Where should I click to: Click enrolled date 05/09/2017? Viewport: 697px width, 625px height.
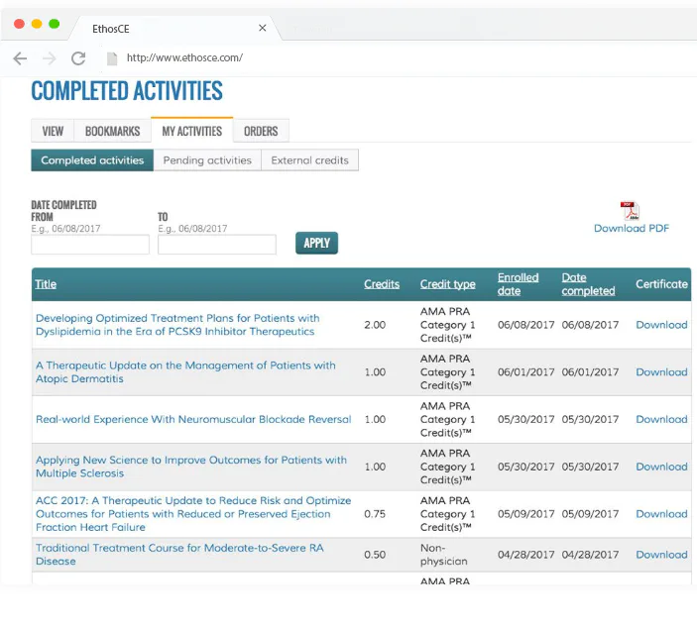(525, 514)
